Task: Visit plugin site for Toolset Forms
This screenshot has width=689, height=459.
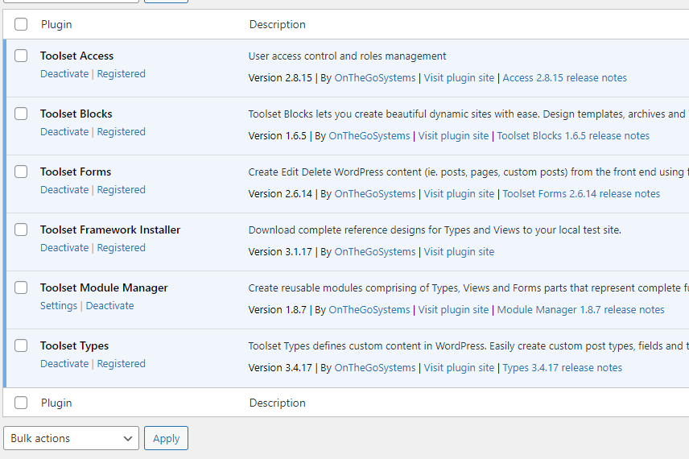Action: (459, 194)
